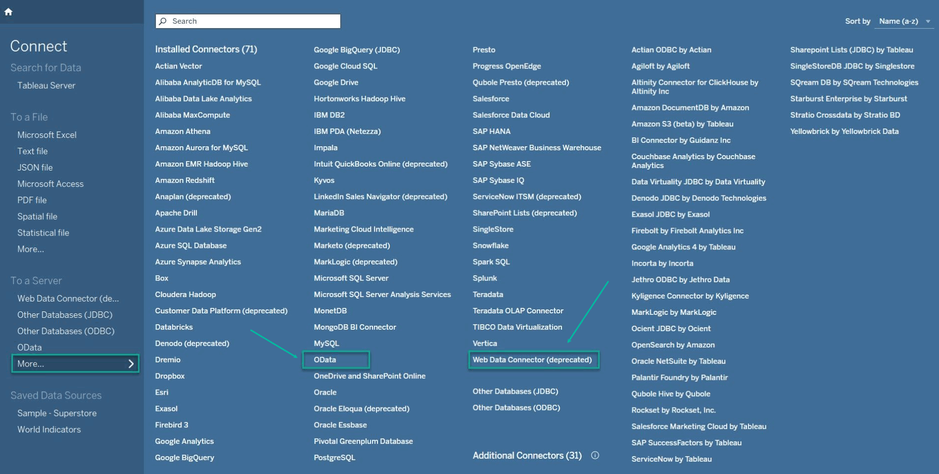Open More... under the To a File section

coord(30,249)
